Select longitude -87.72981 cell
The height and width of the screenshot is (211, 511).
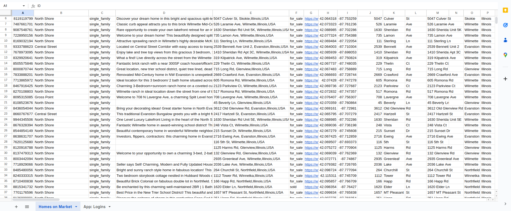tap(347, 108)
